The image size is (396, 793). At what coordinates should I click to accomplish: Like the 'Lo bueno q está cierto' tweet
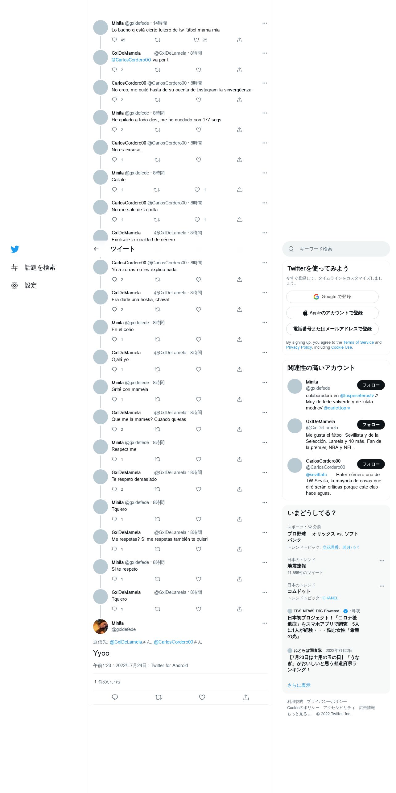pos(196,40)
